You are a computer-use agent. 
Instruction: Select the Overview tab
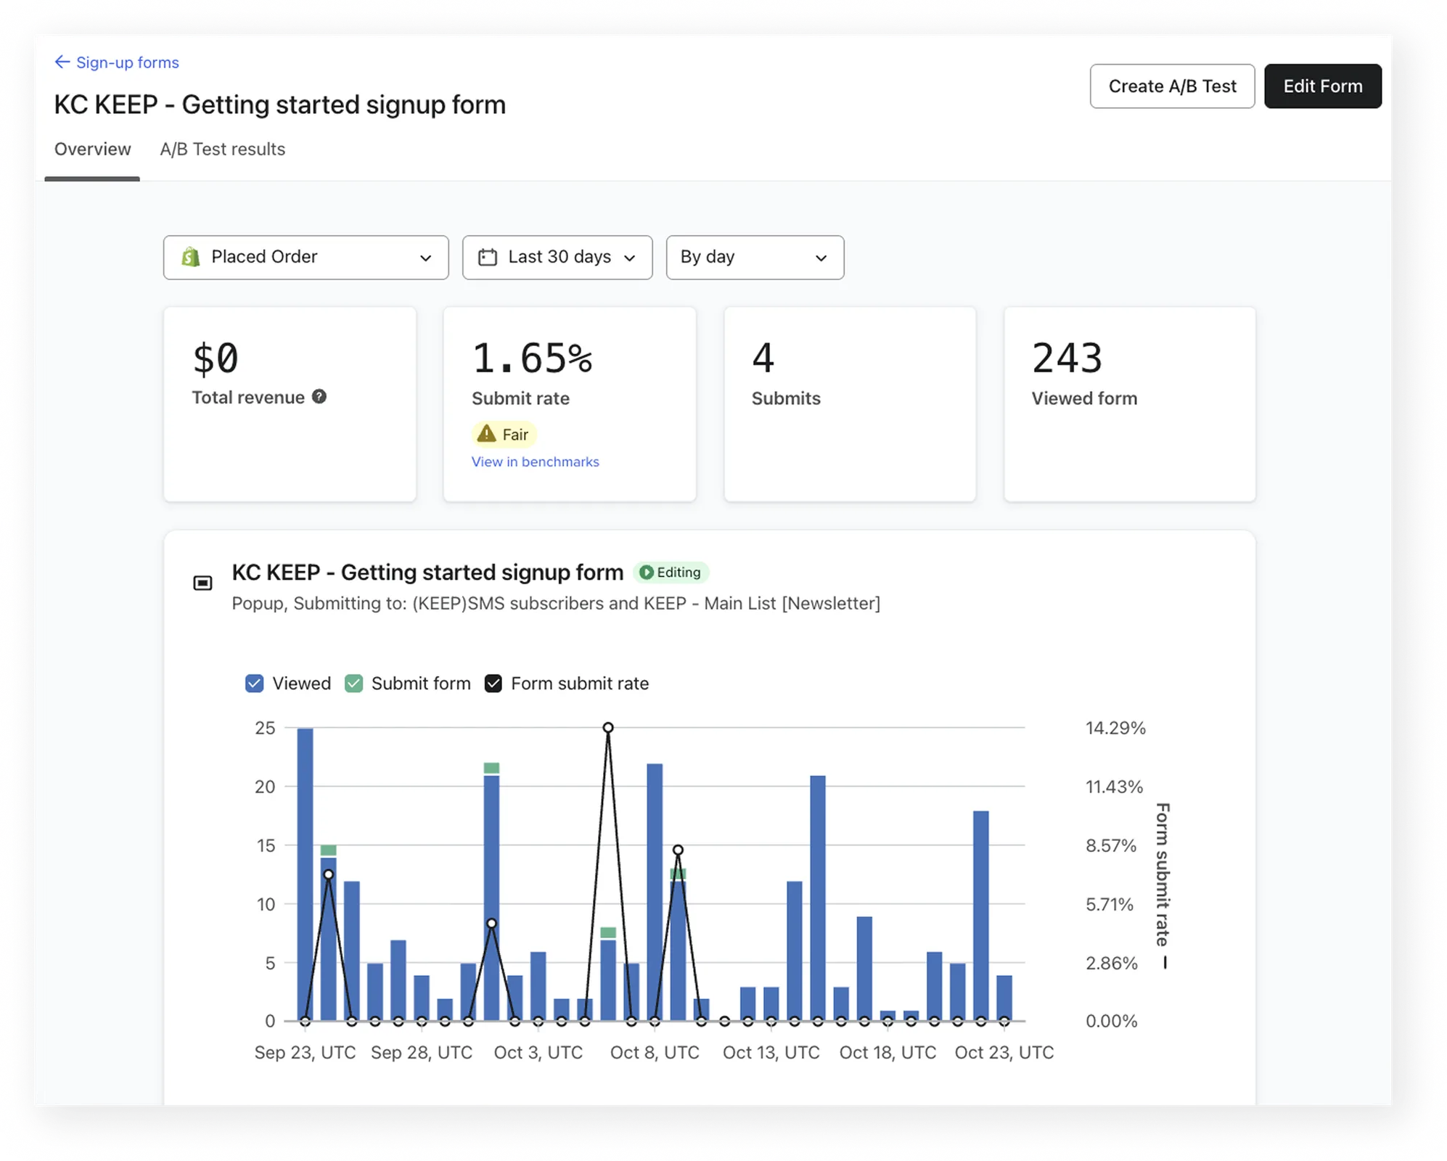pyautogui.click(x=92, y=149)
